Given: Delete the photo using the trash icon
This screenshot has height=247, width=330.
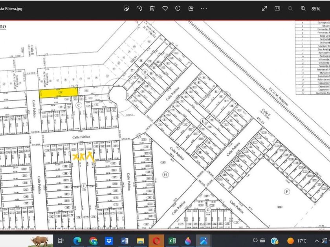Looking at the screenshot, I should click(152, 8).
